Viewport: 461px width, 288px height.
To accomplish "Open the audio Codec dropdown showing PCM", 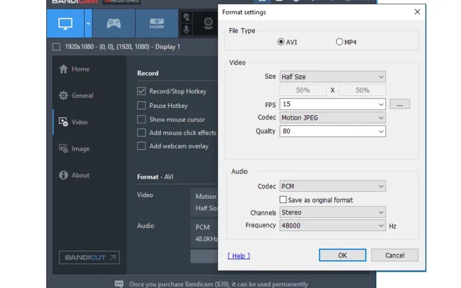I will pos(332,186).
